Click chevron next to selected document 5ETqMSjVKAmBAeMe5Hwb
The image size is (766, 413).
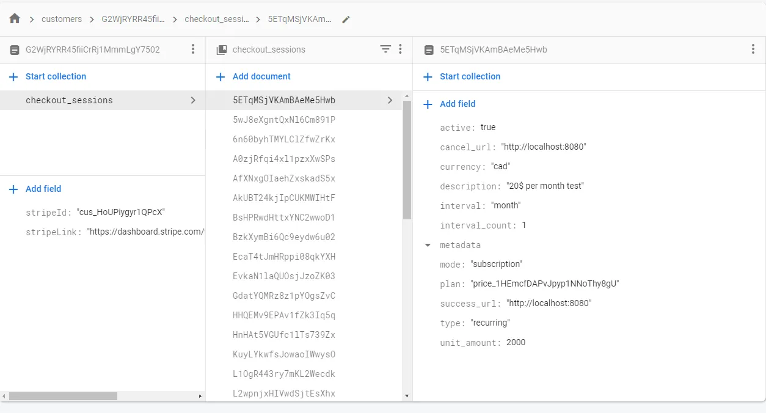(390, 100)
